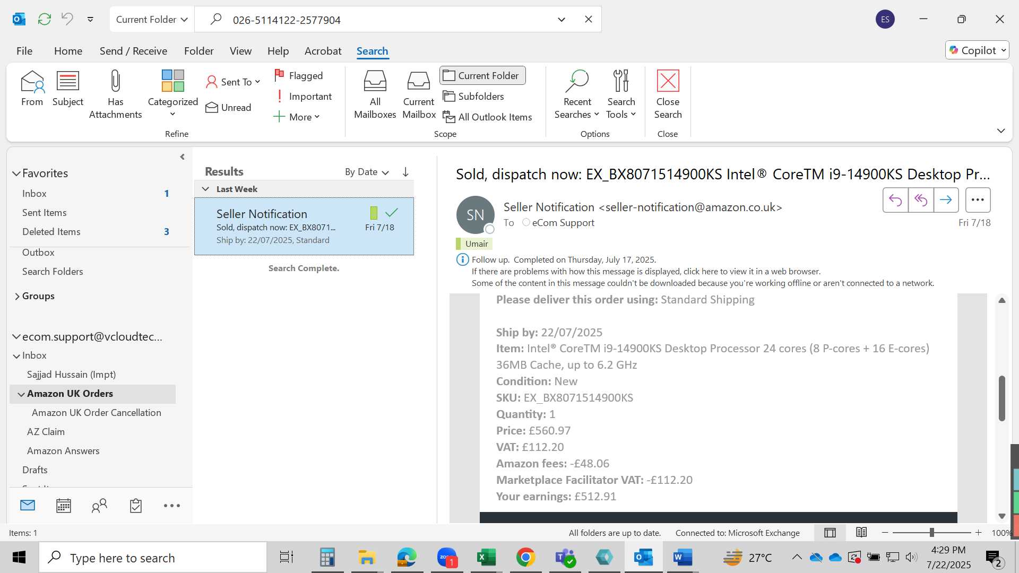
Task: Open the Acrobat ribbon tab
Action: tap(323, 51)
